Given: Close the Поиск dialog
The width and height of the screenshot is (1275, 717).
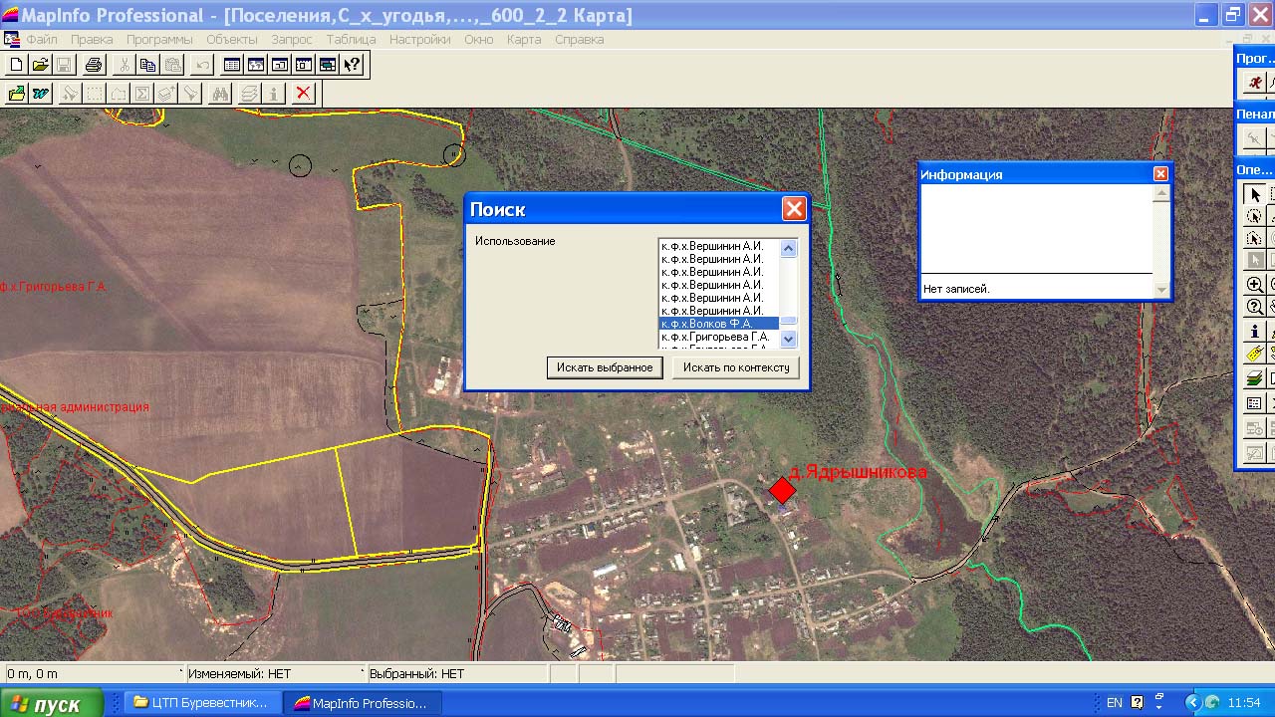Looking at the screenshot, I should (x=794, y=209).
